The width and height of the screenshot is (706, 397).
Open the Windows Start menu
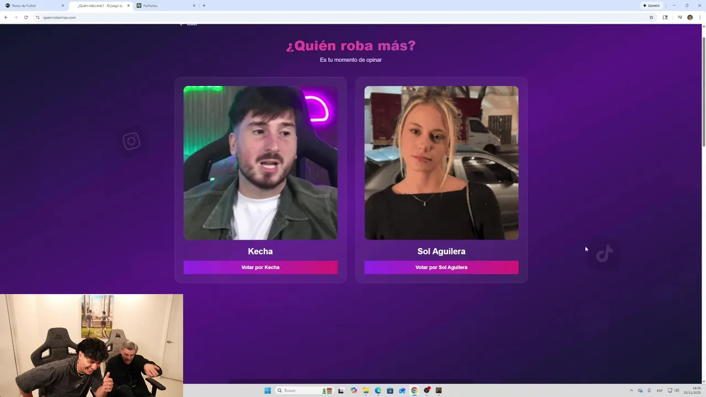[268, 390]
